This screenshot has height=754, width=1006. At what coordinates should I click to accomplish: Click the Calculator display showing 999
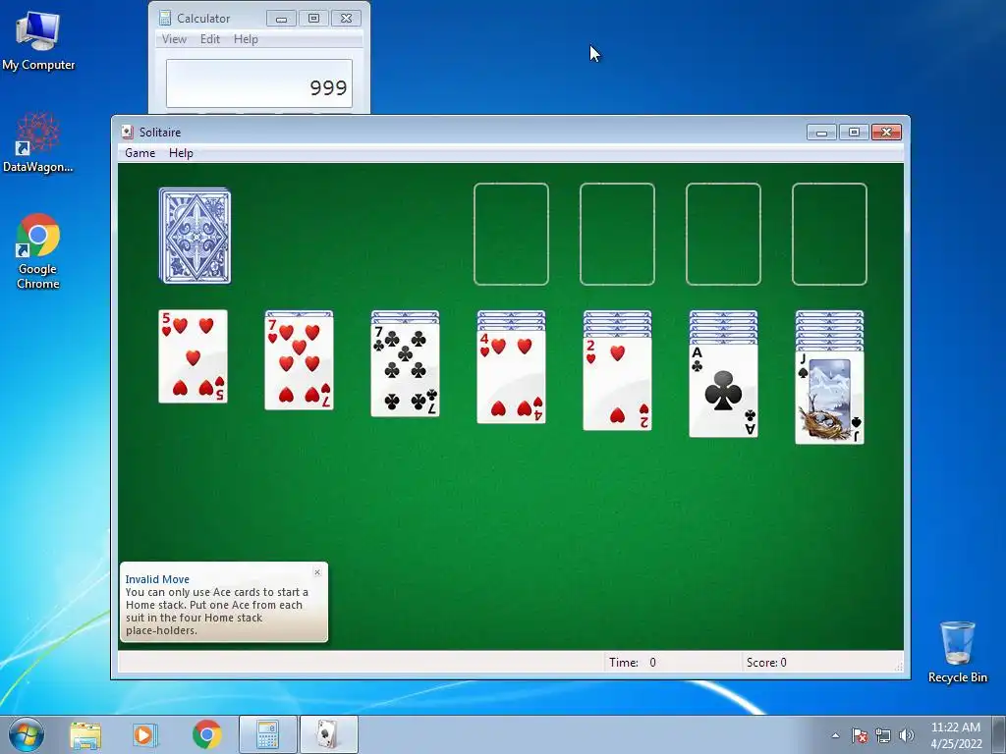259,84
